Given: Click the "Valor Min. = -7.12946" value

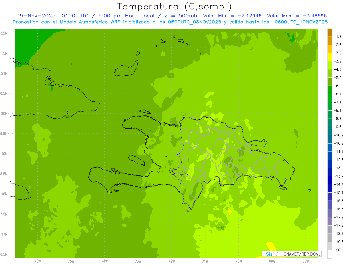Looking at the screenshot, I should pyautogui.click(x=233, y=16).
